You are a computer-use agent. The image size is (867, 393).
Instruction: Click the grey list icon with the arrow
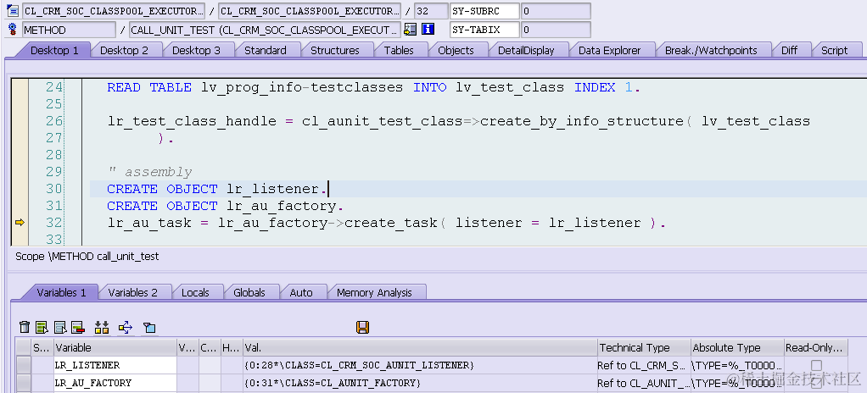(x=60, y=327)
